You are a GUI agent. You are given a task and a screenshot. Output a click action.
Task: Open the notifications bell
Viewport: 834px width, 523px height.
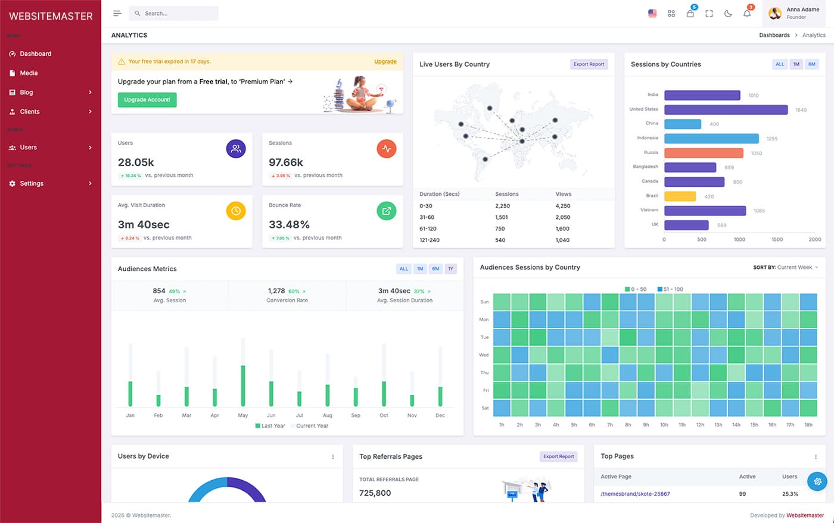tap(747, 13)
